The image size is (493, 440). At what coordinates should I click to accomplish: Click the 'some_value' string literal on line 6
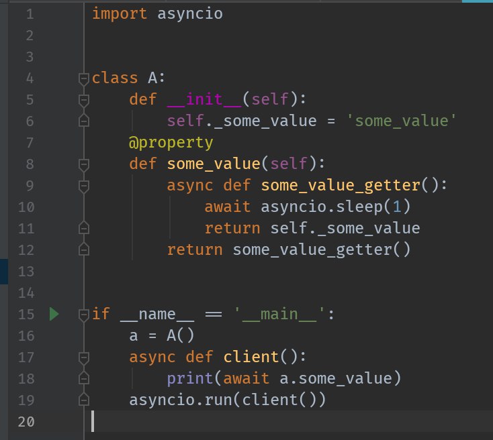[x=401, y=121]
